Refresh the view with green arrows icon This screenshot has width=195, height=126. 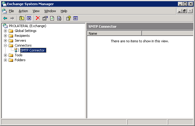pos(52,18)
